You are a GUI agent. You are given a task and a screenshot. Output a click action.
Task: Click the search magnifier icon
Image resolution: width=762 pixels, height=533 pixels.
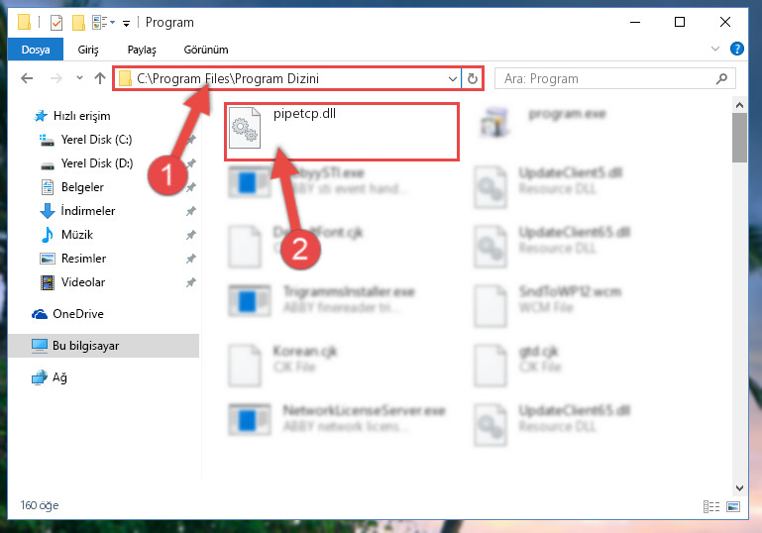pos(721,78)
